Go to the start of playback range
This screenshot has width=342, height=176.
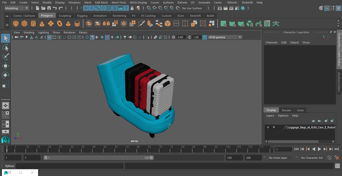click(296, 149)
